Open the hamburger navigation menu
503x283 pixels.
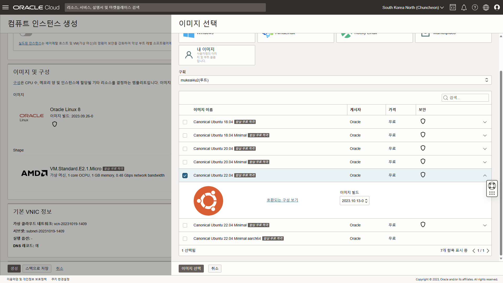(x=6, y=7)
